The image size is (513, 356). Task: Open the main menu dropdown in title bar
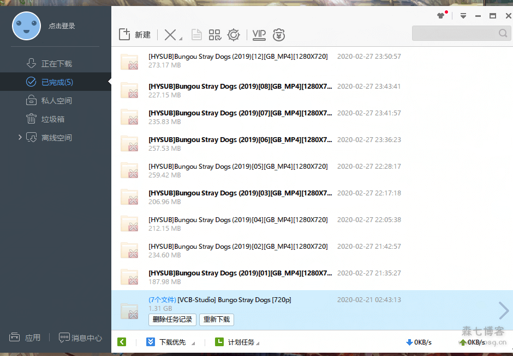pyautogui.click(x=463, y=16)
